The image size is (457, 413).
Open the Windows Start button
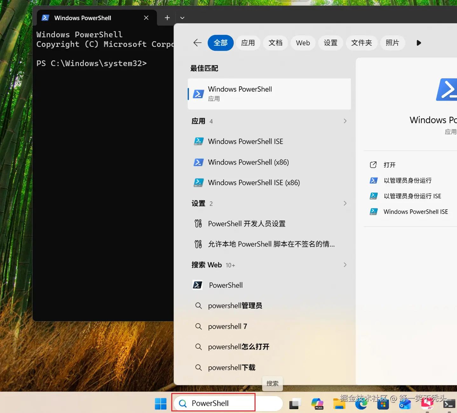(160, 403)
